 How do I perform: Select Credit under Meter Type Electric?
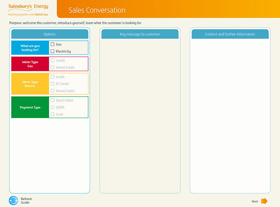point(52,77)
